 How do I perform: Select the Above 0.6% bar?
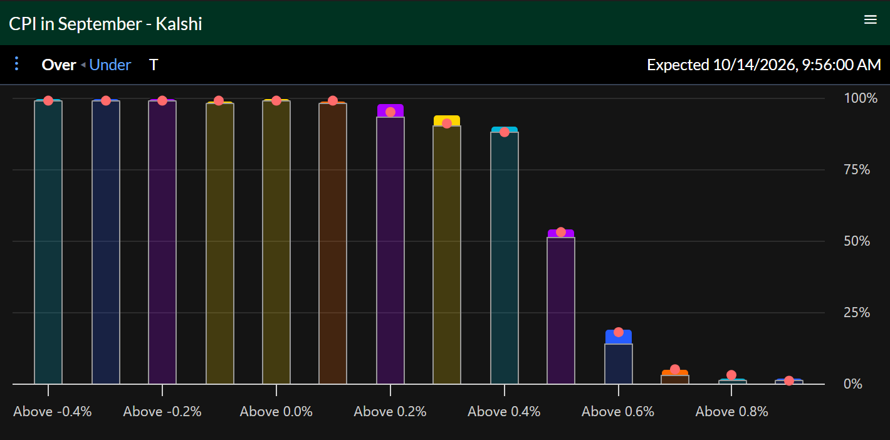coord(619,357)
